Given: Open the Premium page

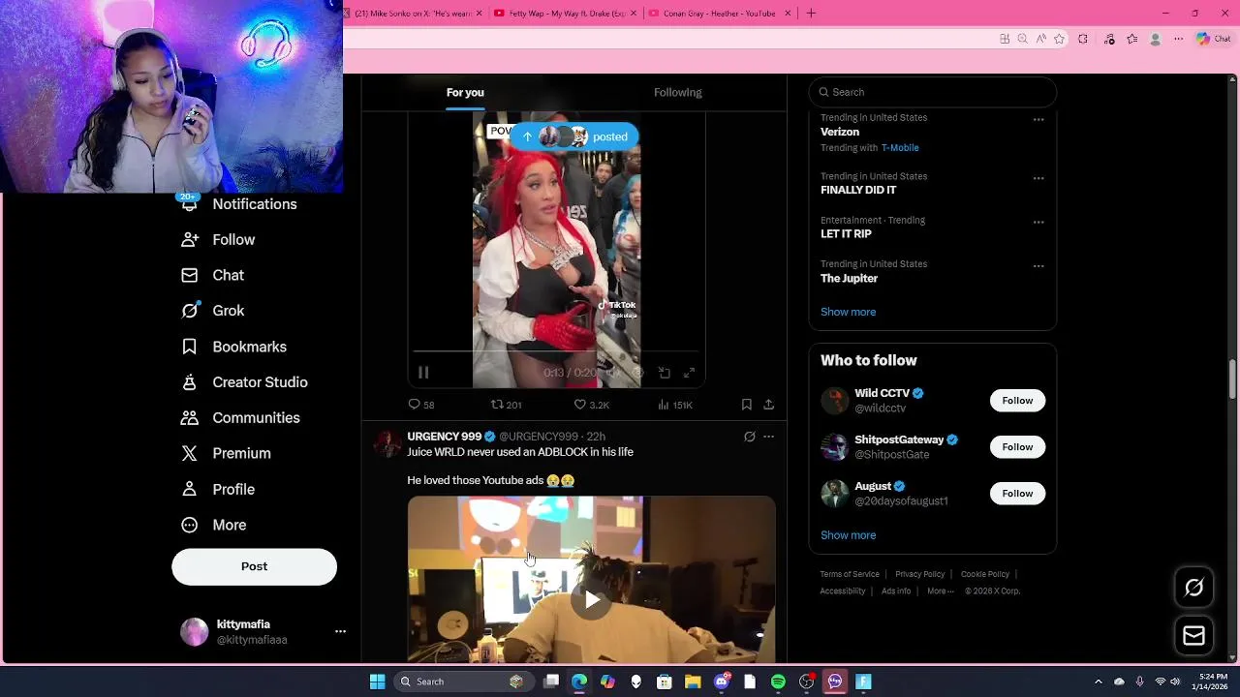Looking at the screenshot, I should [226, 453].
